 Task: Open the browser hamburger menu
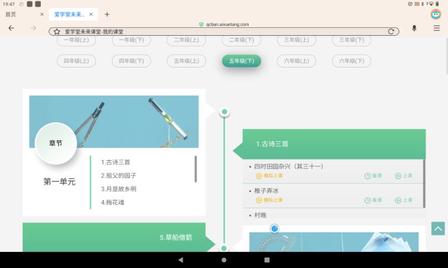tap(437, 28)
